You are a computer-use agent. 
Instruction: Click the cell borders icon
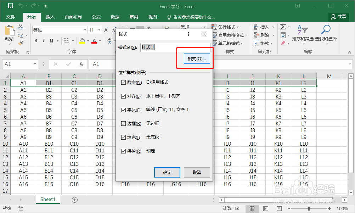[x=67, y=41]
